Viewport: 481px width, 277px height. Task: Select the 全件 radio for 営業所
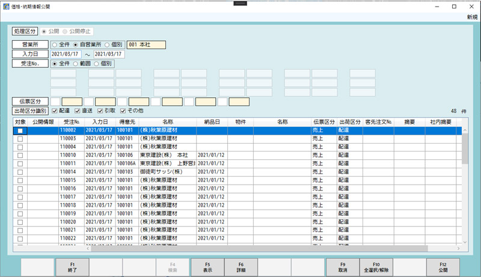55,44
